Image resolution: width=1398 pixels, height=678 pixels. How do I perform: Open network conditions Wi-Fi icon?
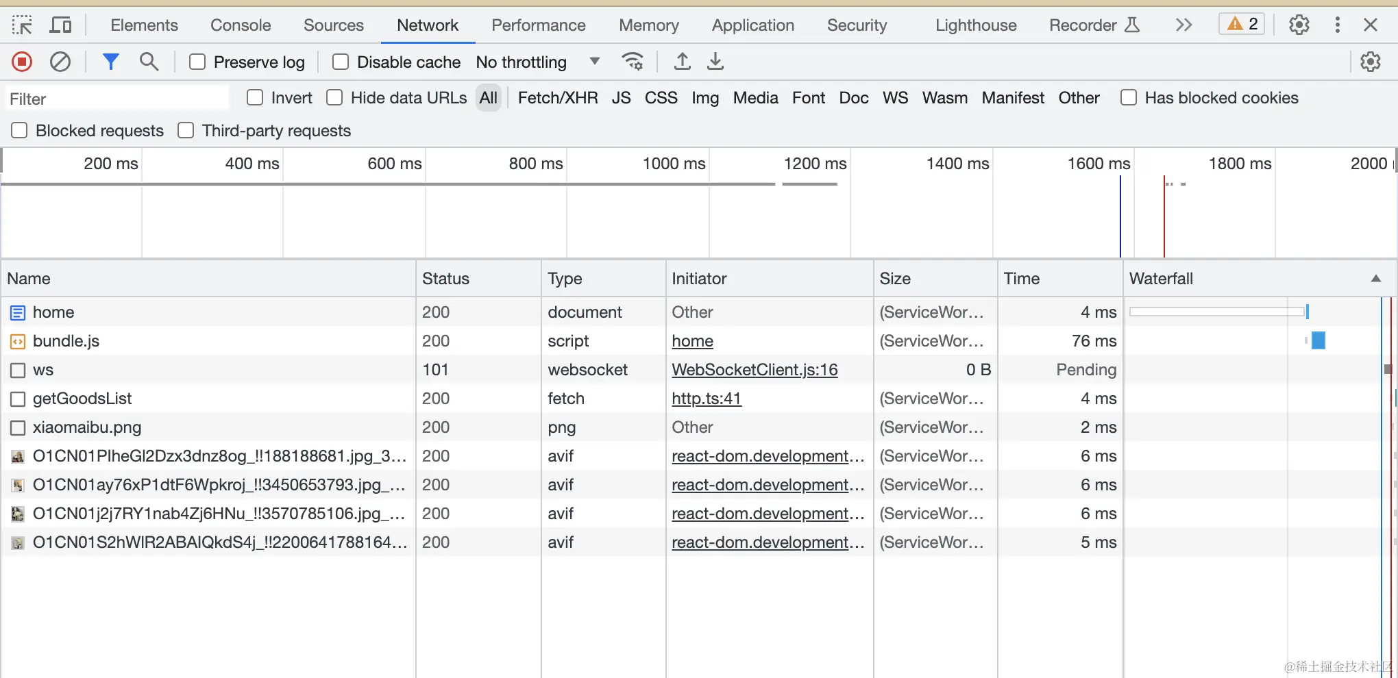[x=632, y=62]
